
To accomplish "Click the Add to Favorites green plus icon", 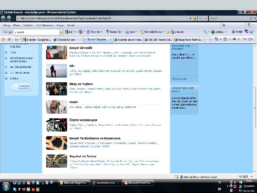I will (9, 39).
